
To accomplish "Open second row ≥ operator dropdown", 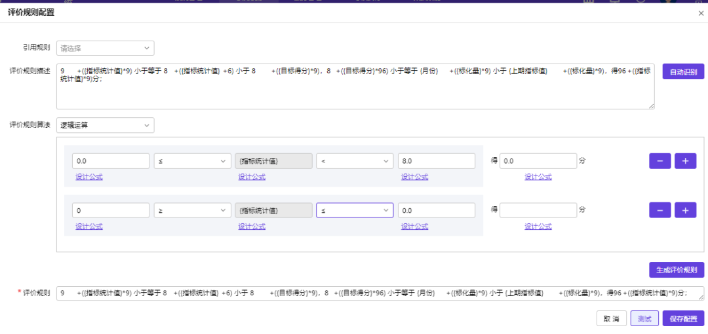I will click(x=191, y=210).
